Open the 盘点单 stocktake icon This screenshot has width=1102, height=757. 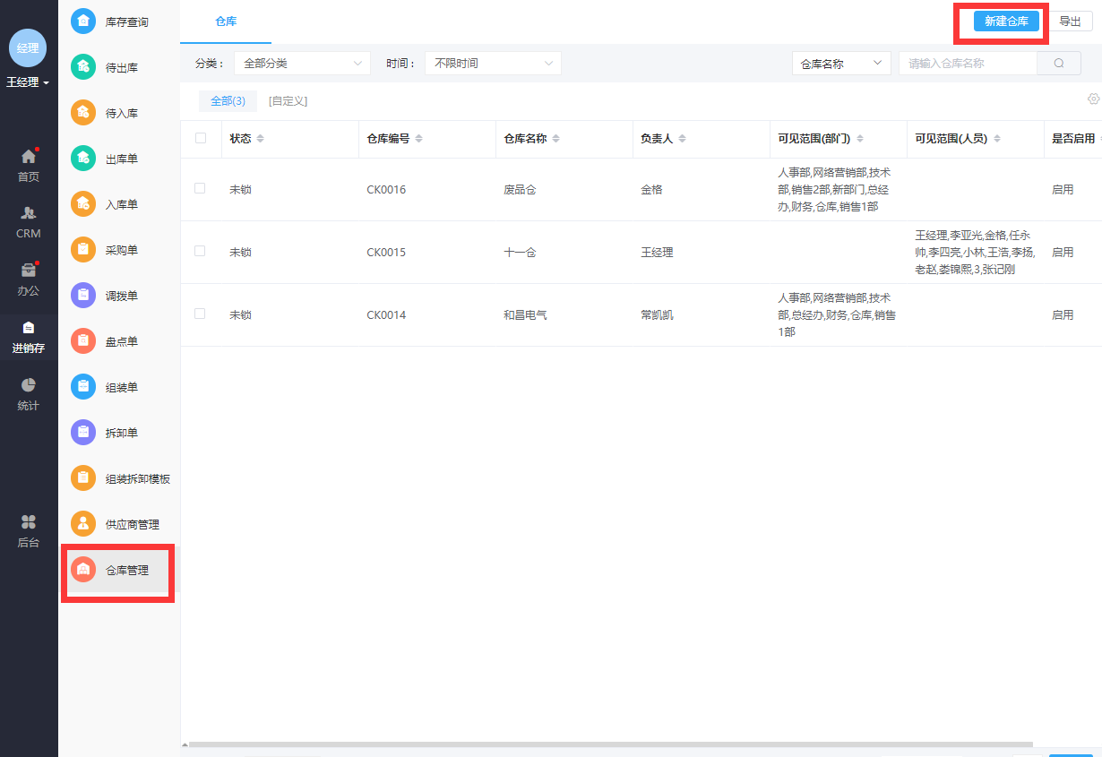pyautogui.click(x=83, y=341)
